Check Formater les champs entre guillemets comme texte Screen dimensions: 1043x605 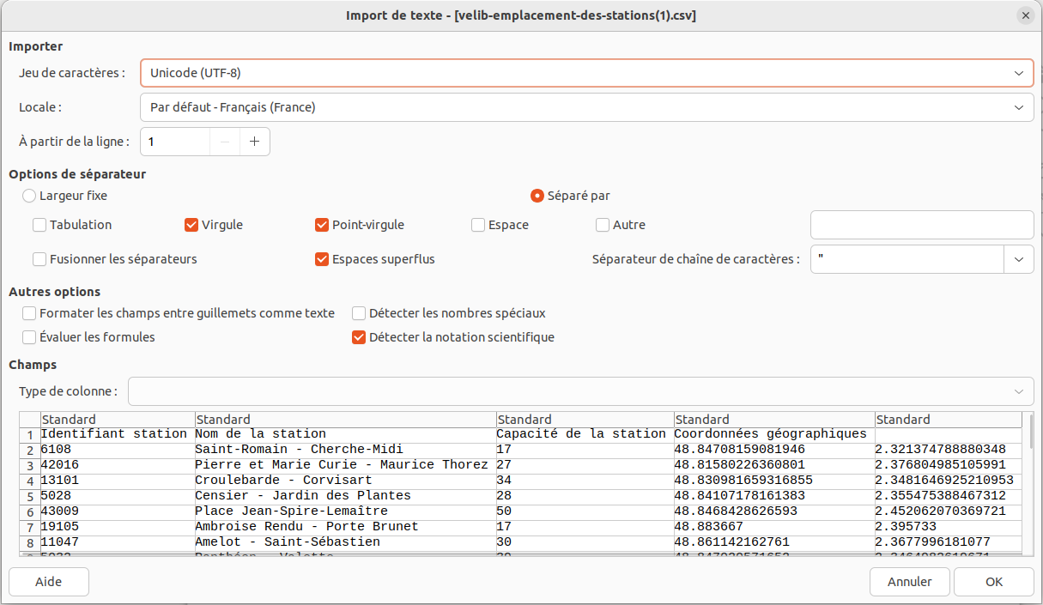28,313
